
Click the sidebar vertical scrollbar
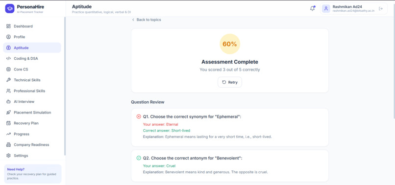pyautogui.click(x=65, y=86)
